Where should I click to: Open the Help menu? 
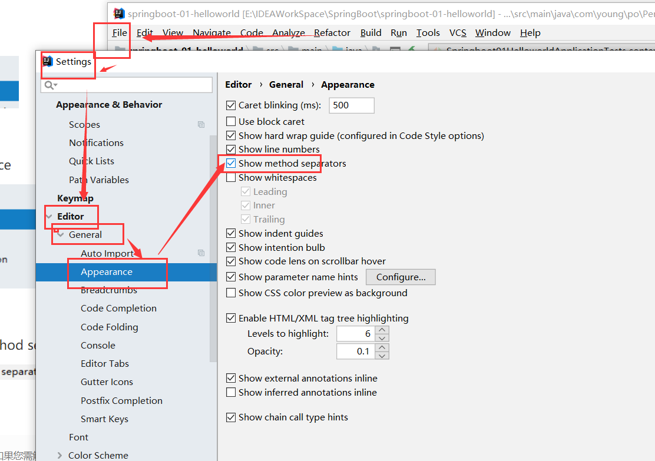(530, 32)
